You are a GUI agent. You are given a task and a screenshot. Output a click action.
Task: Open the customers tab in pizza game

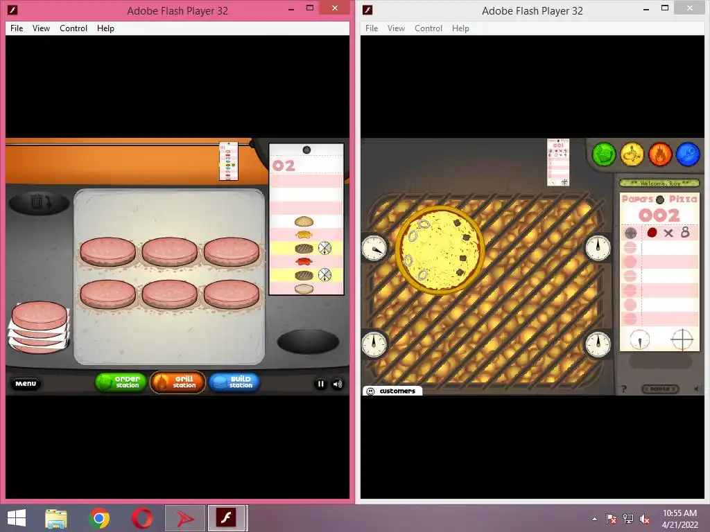[392, 391]
